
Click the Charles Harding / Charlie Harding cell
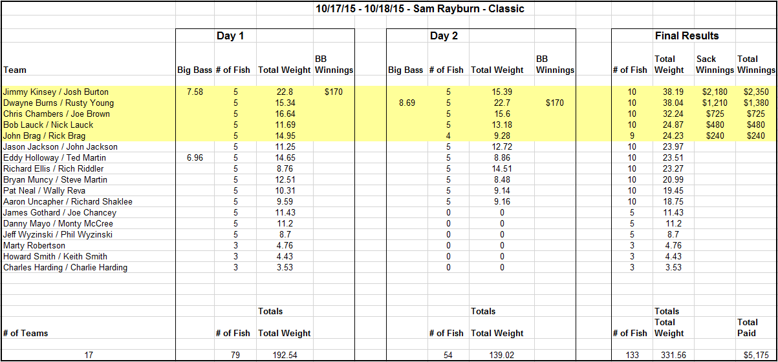pyautogui.click(x=88, y=268)
